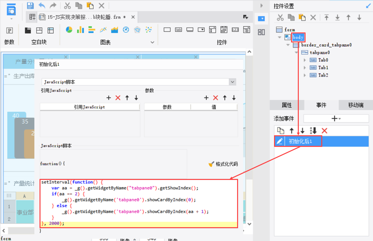The height and width of the screenshot is (241, 373).
Task: Select the scatter chart icon
Action: tap(149, 30)
